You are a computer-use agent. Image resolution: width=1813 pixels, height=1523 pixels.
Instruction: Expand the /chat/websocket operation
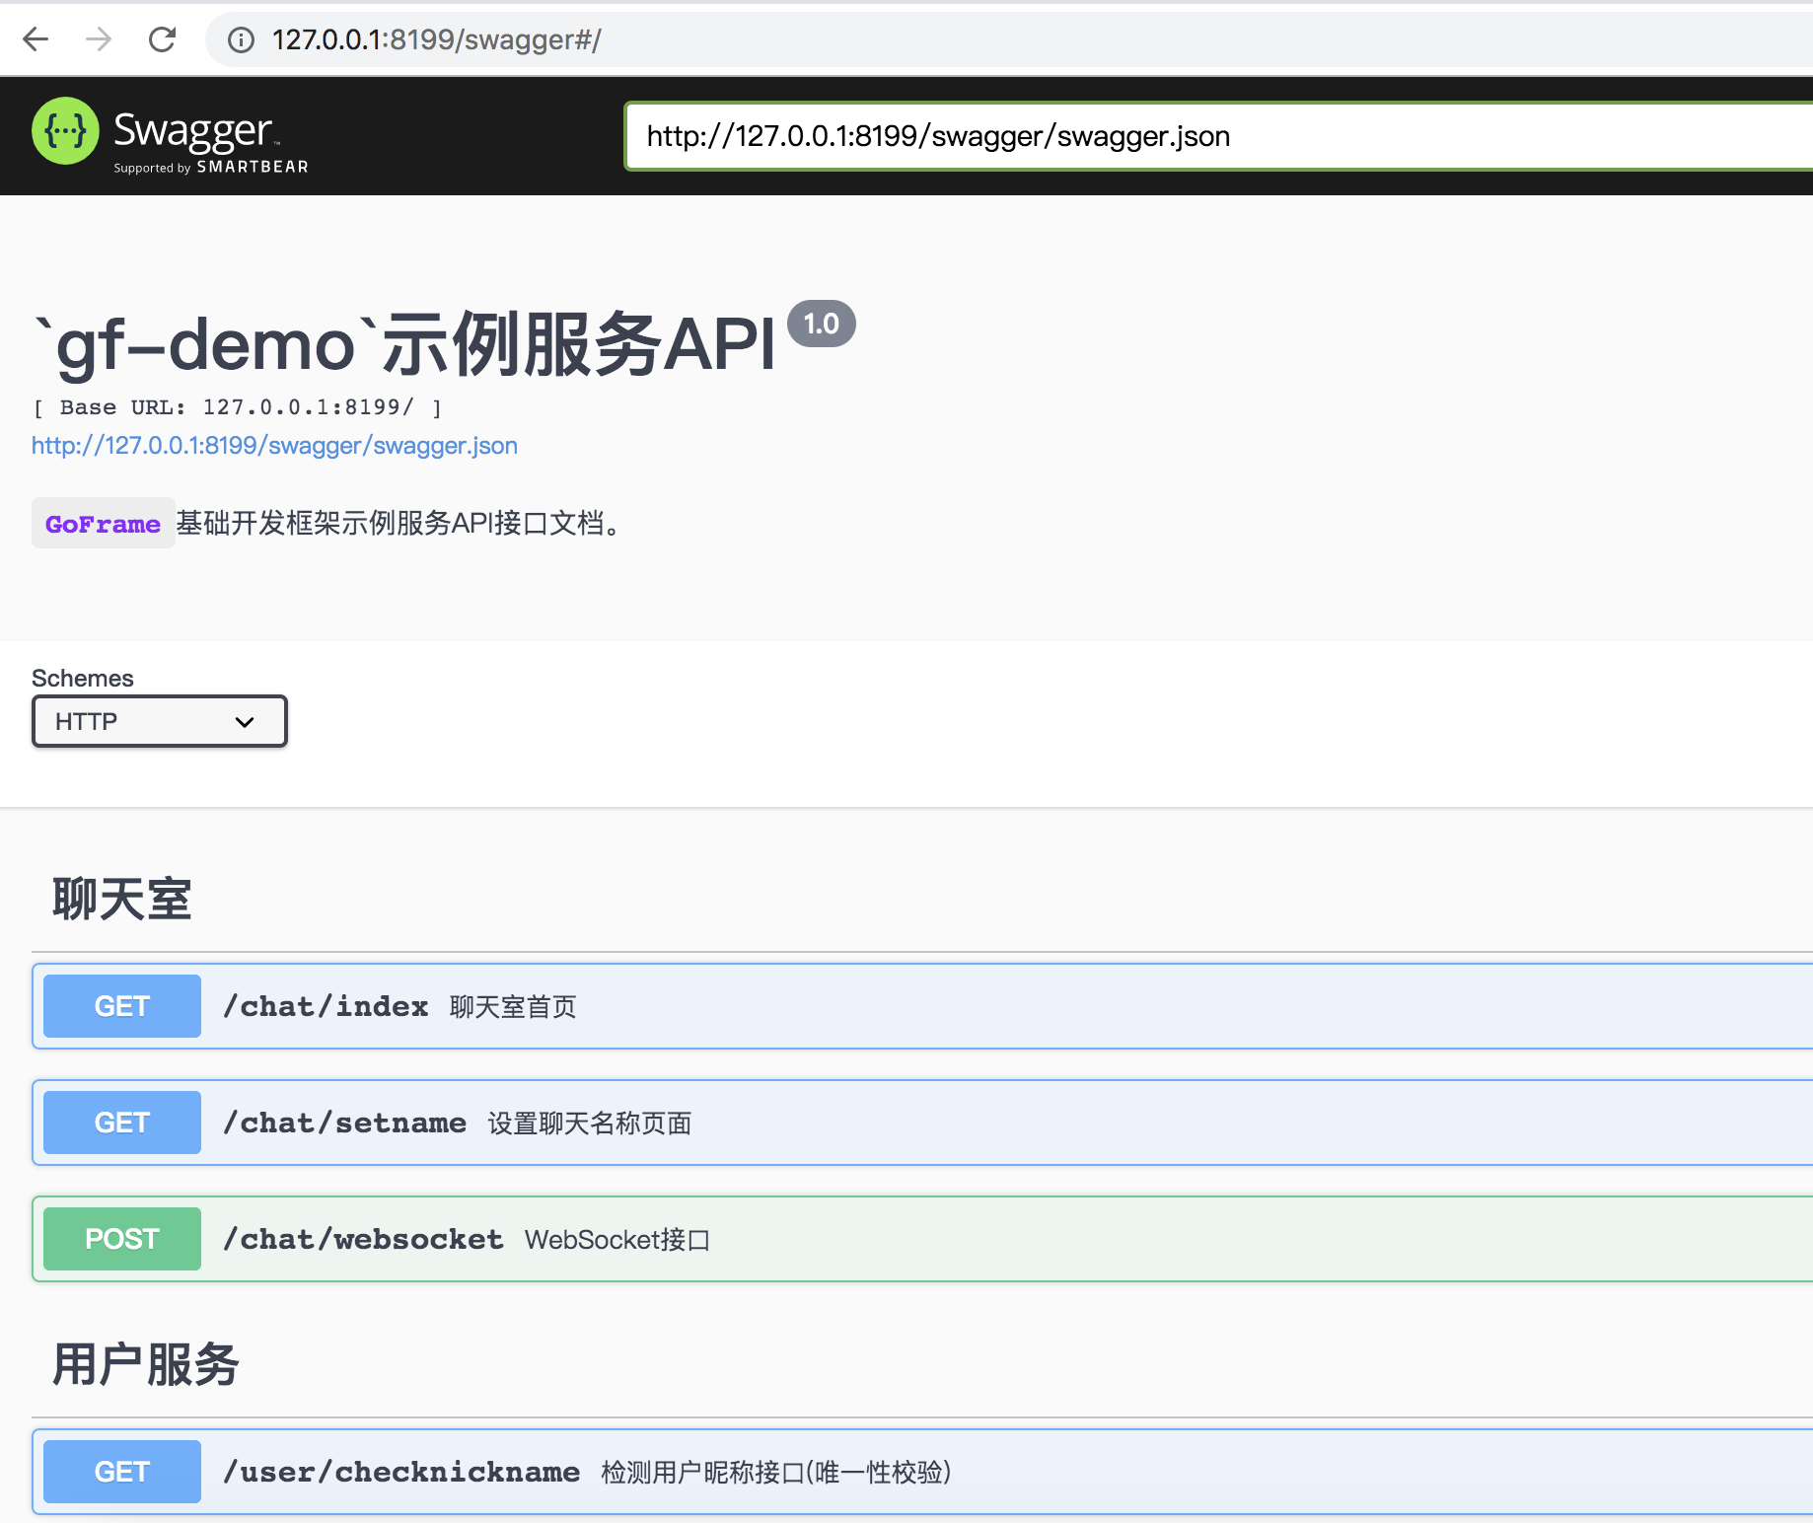[888, 1238]
